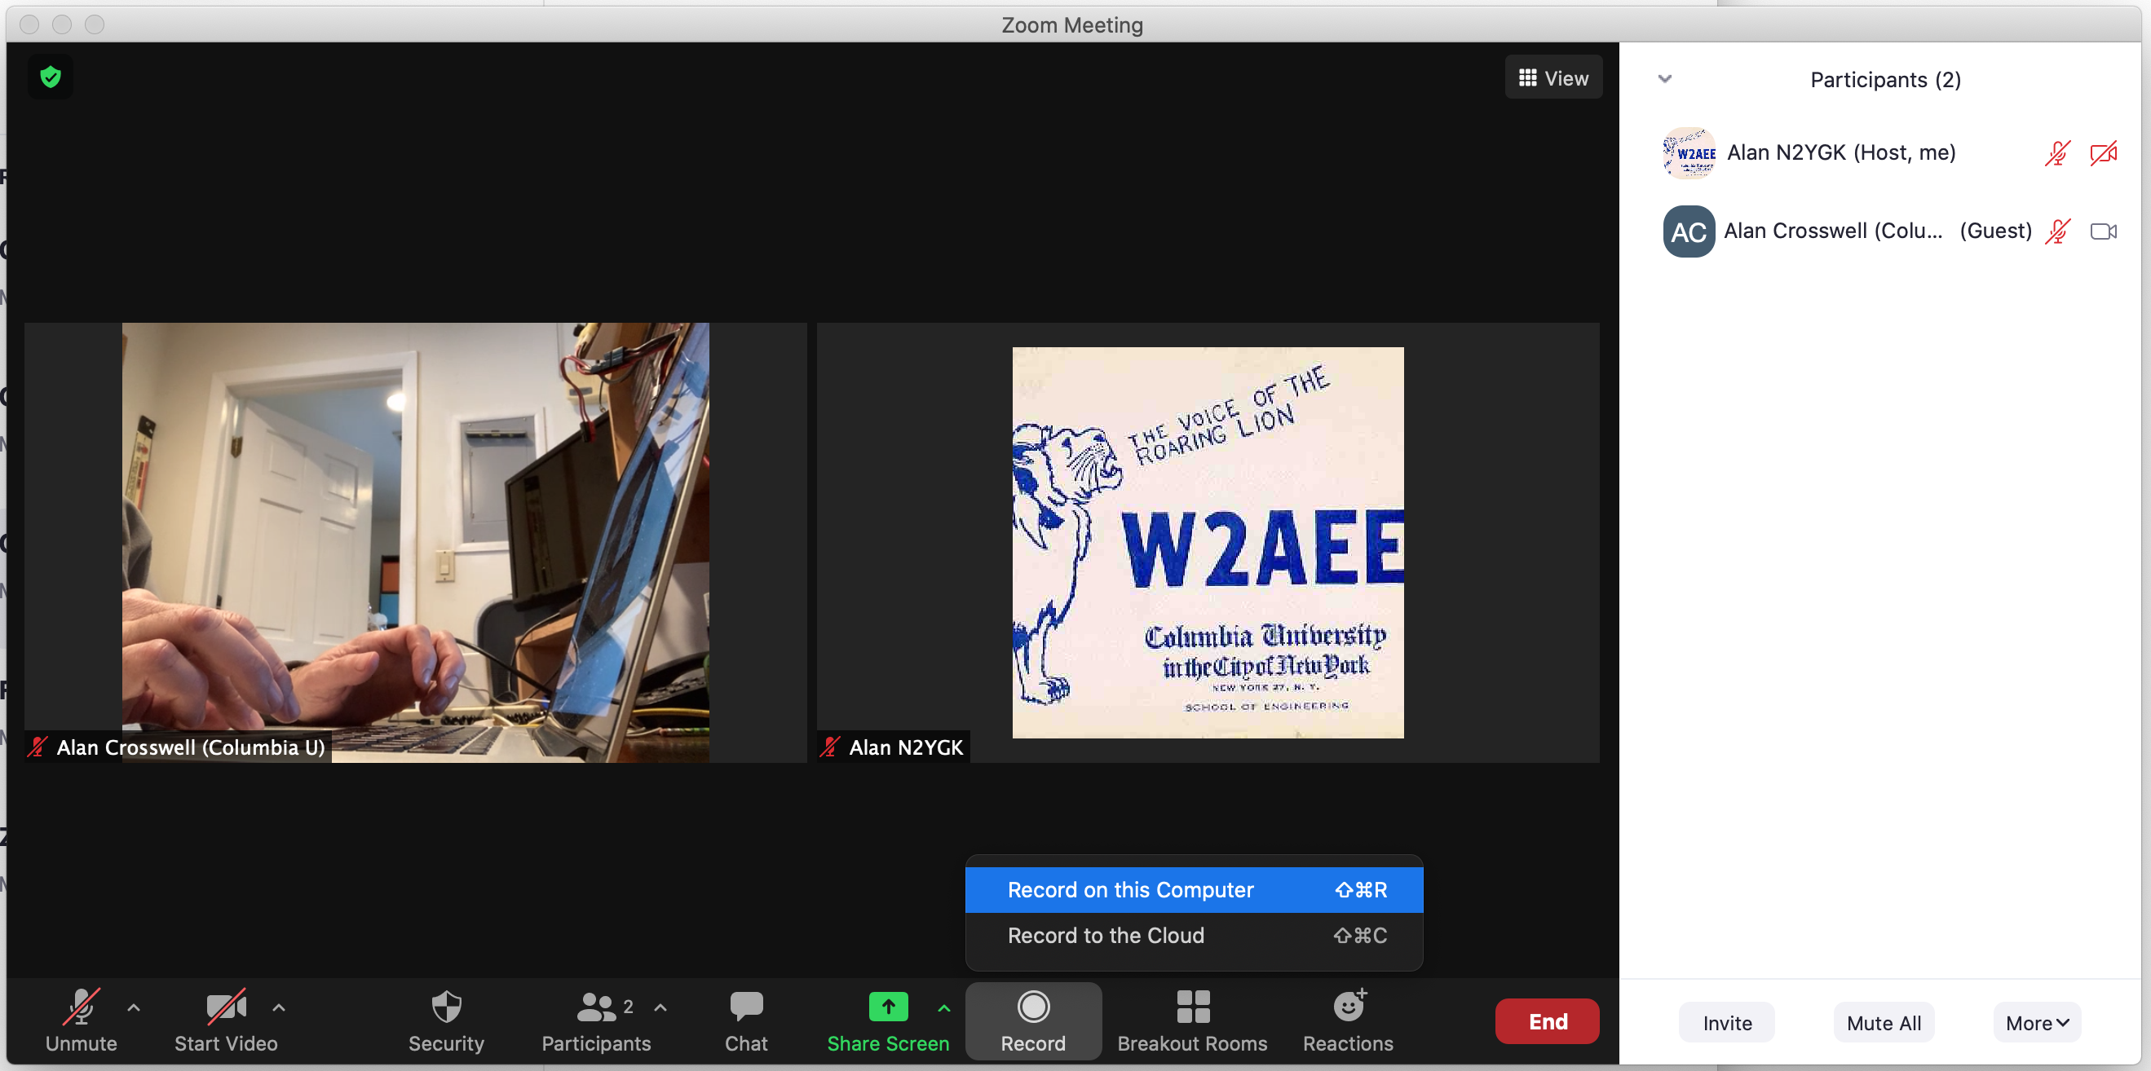Click the Mute All button
Viewport: 2151px width, 1071px height.
click(x=1883, y=1023)
